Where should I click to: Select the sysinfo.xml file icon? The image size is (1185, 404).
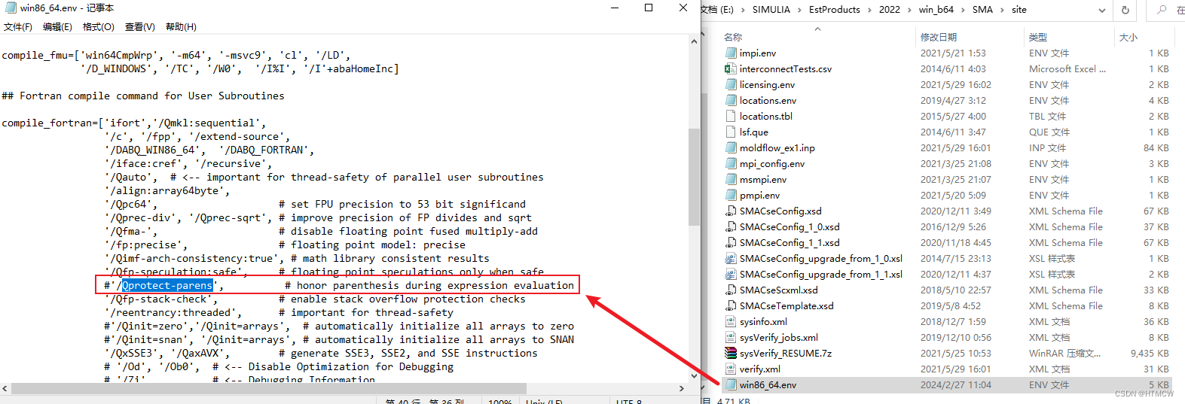tap(730, 321)
